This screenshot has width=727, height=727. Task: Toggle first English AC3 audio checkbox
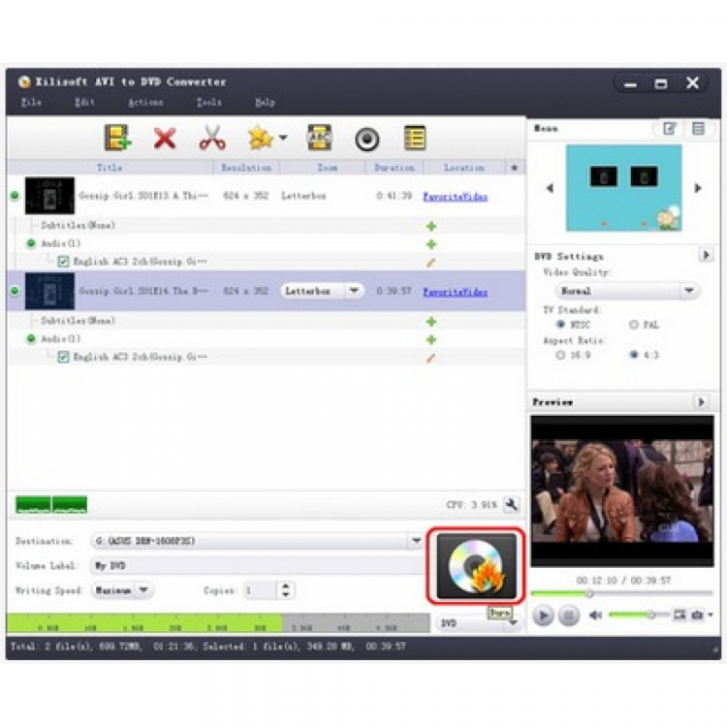pos(63,262)
